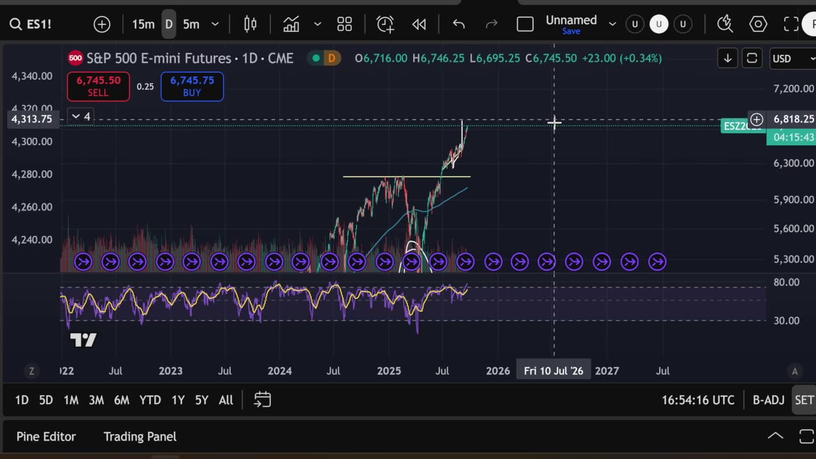Click the compare or add symbol plus icon

click(102, 24)
